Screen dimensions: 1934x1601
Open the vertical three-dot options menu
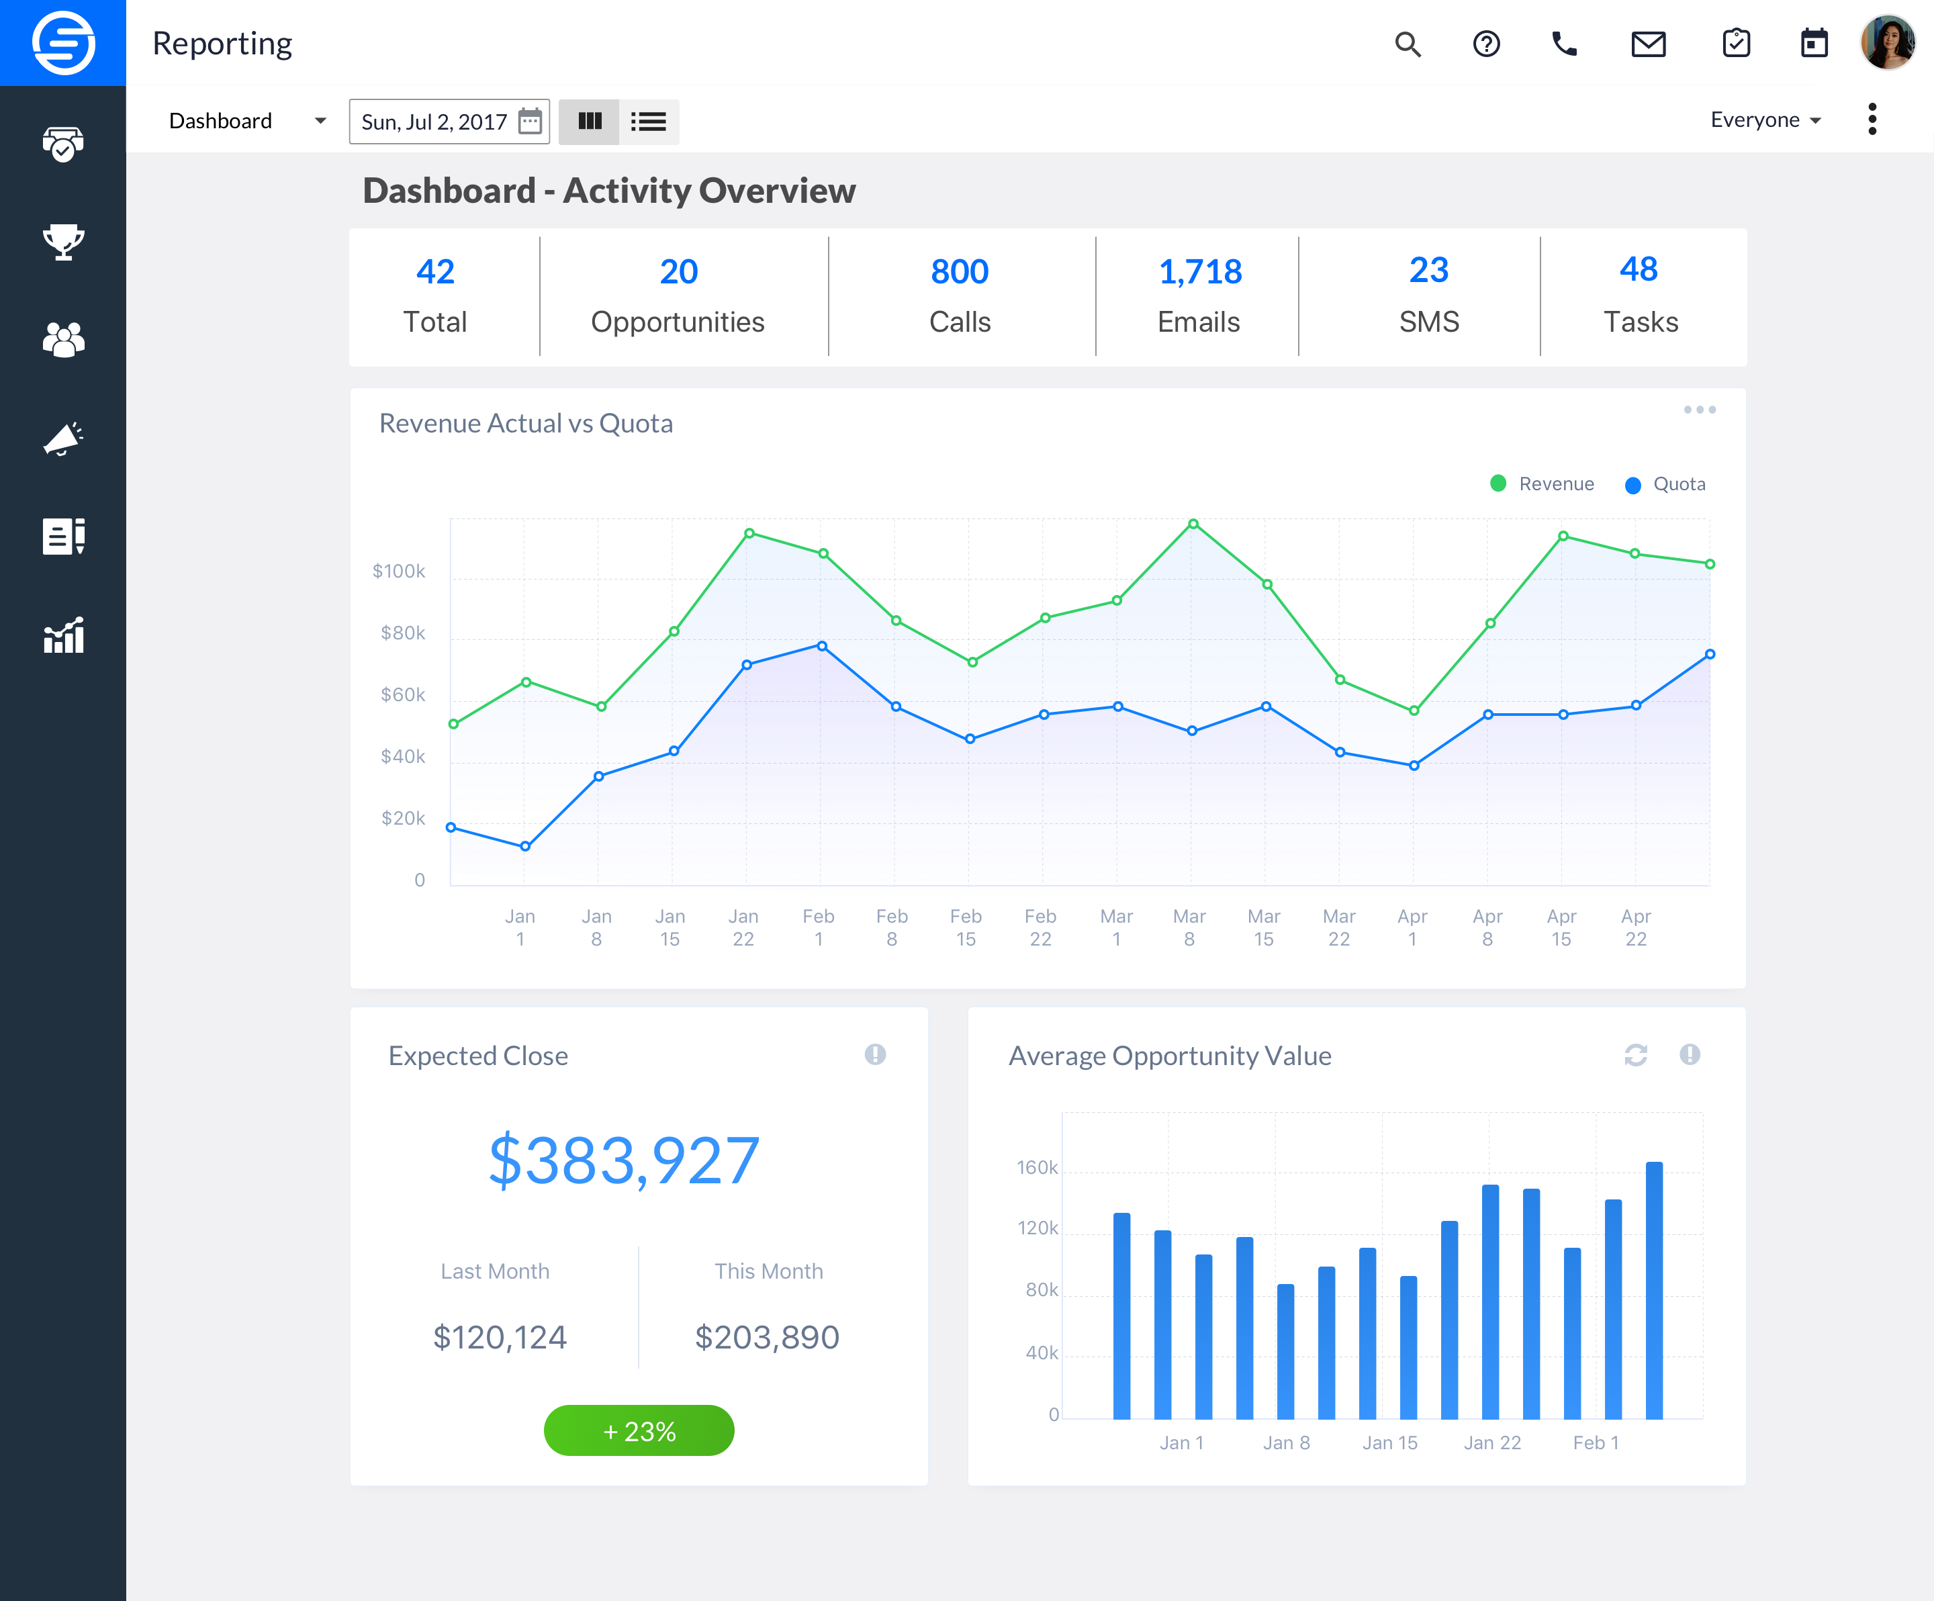click(x=1872, y=119)
